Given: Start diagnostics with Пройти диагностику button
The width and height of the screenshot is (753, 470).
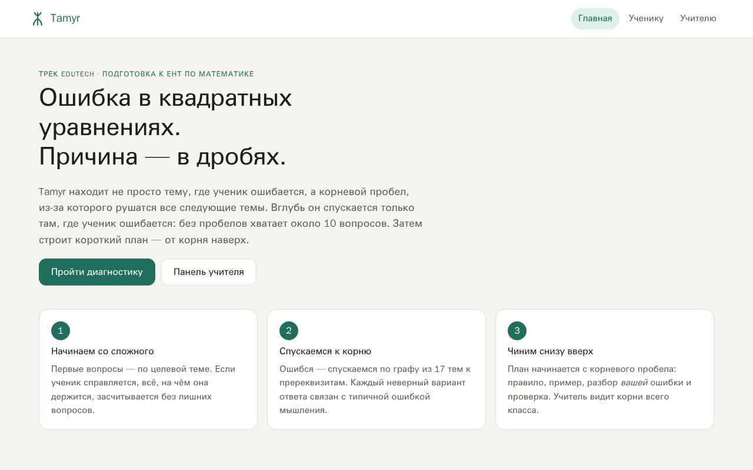Looking at the screenshot, I should [x=97, y=272].
